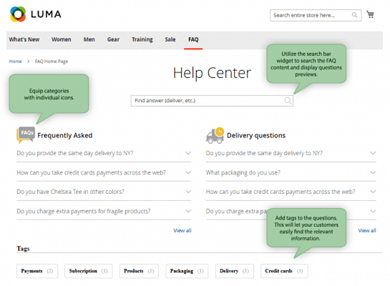Click the breadcrumb arrow separator after Home
This screenshot has width=390, height=286.
28,61
